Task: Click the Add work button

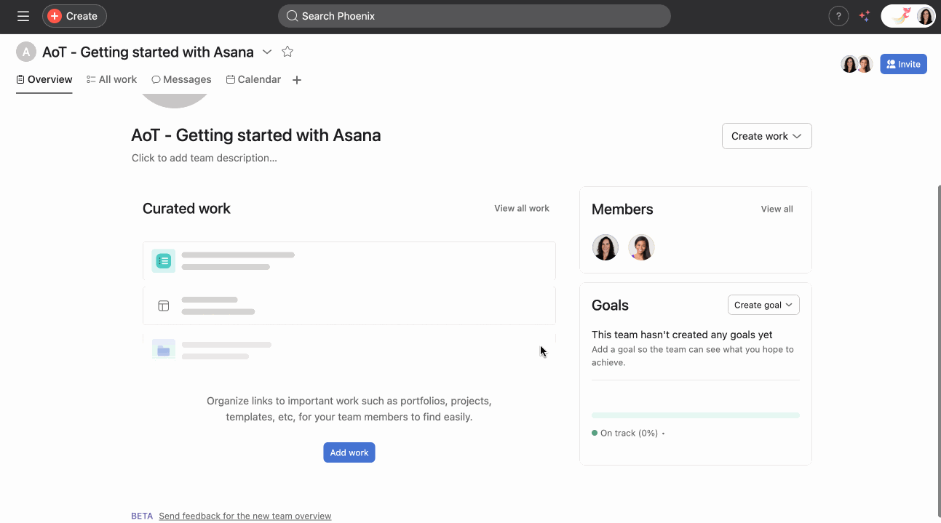Action: 349,452
